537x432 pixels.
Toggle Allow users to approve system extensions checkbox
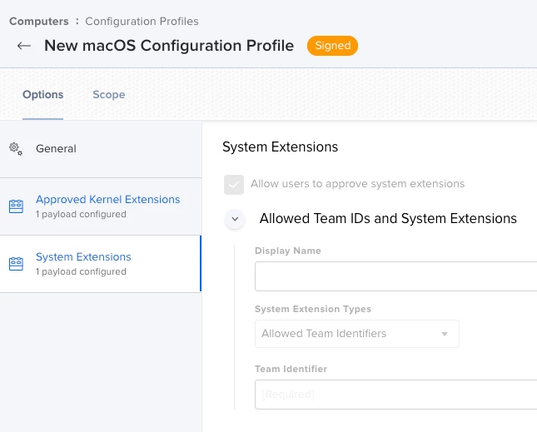234,185
